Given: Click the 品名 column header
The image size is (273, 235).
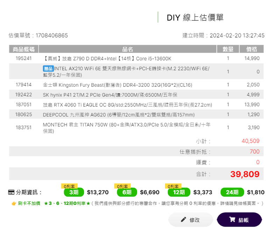Looking at the screenshot, I should (127, 49).
